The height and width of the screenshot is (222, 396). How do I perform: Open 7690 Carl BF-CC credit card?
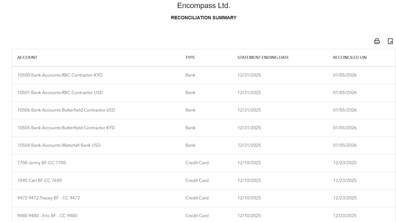pyautogui.click(x=40, y=180)
